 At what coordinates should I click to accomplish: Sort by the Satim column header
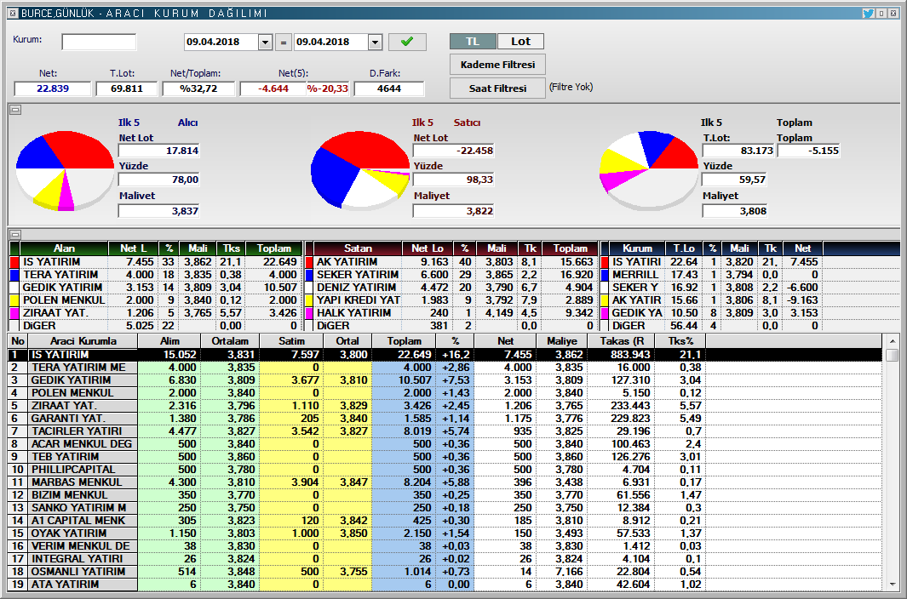tap(291, 341)
